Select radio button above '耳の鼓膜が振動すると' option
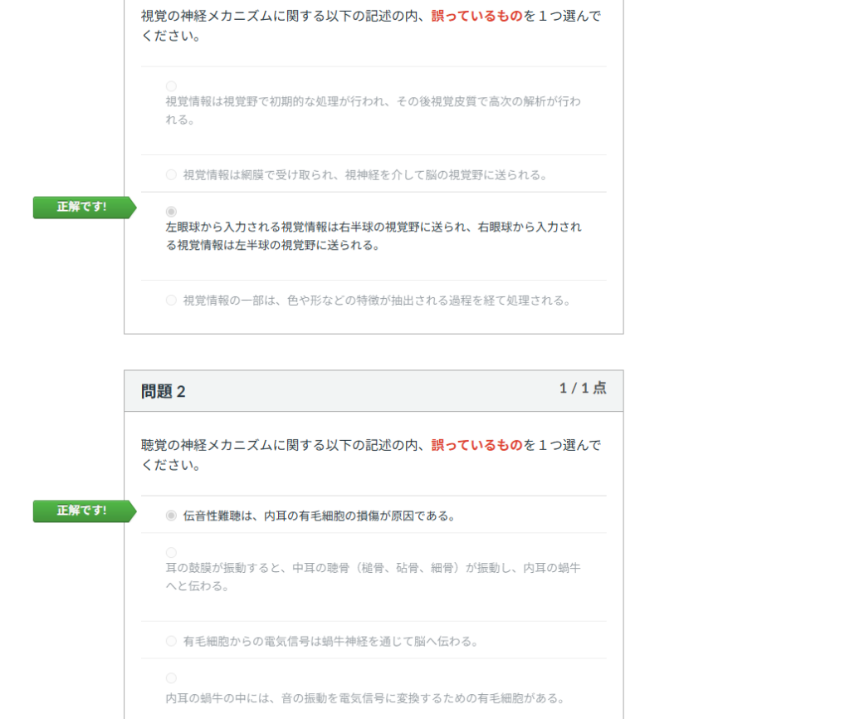Viewport: 850px width, 719px height. (x=171, y=553)
